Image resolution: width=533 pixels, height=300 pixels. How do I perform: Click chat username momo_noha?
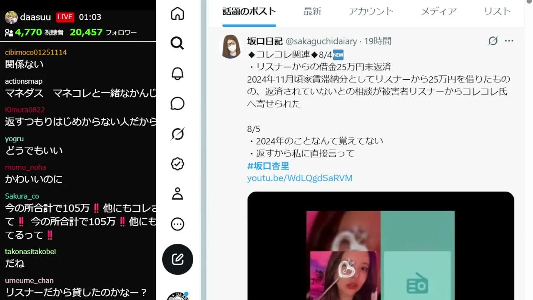pos(25,167)
